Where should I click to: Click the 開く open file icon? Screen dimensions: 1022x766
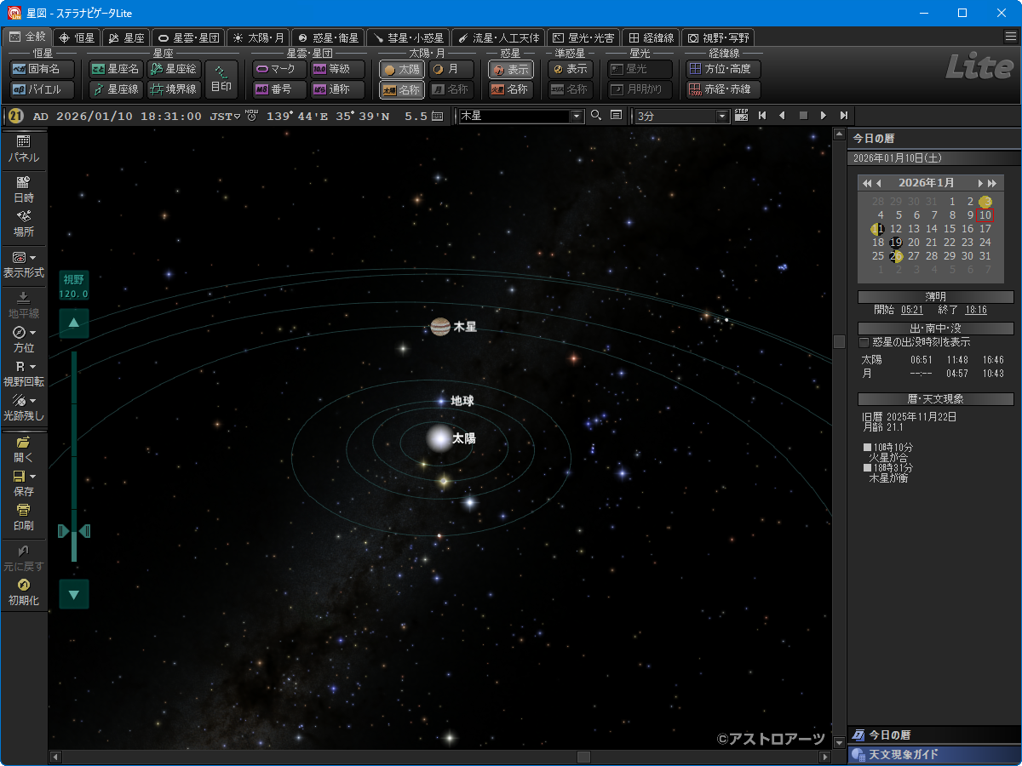click(x=23, y=443)
